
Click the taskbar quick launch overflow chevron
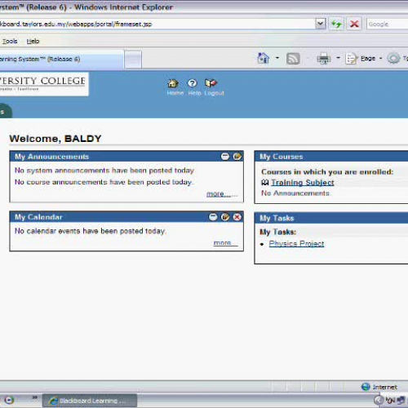[35, 397]
